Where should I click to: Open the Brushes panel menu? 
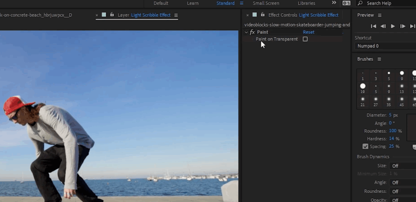379,59
